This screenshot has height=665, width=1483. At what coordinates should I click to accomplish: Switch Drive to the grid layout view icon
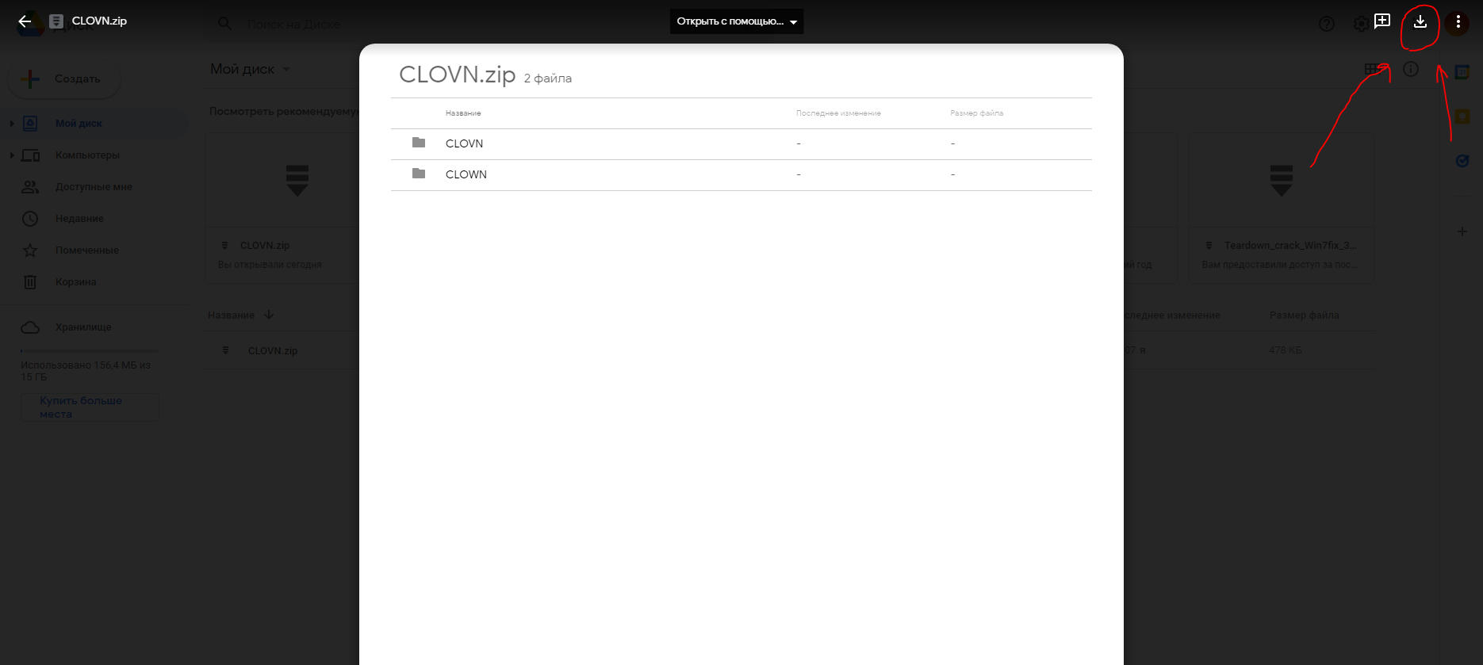coord(1371,69)
